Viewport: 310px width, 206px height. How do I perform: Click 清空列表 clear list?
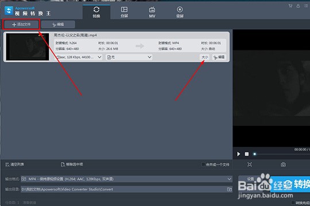[x=15, y=164]
